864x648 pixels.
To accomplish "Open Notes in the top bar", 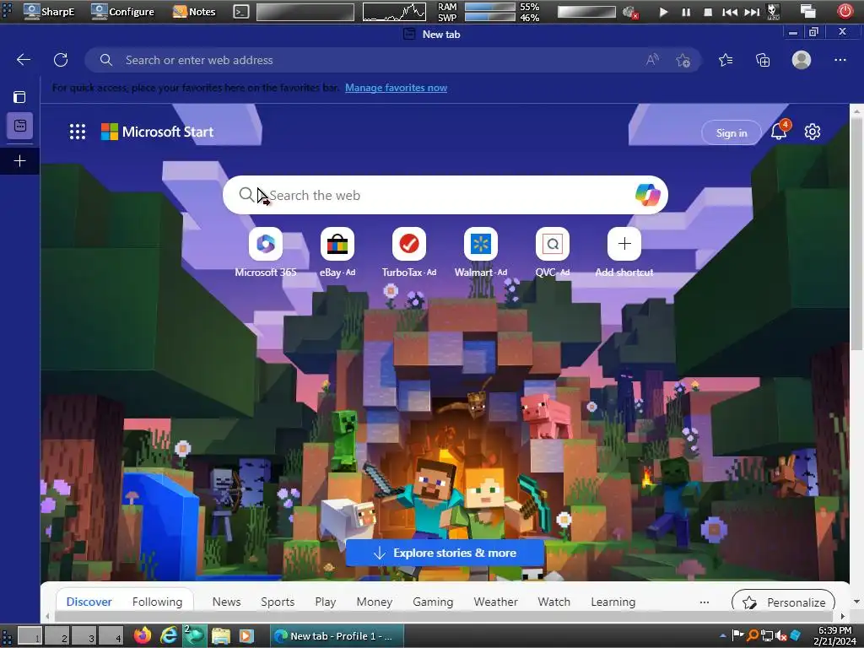I will click(x=194, y=12).
